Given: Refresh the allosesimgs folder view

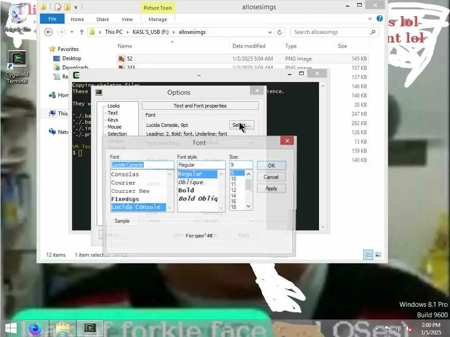Looking at the screenshot, I should [279, 32].
